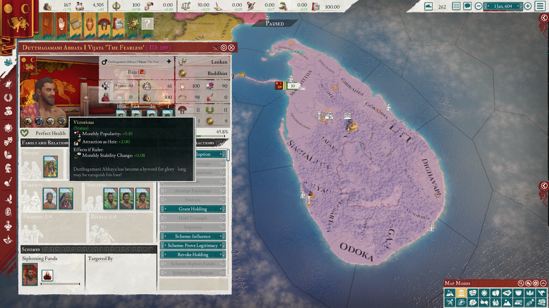
Task: Start Scheme: Prove Legitimacy interaction
Action: point(193,245)
